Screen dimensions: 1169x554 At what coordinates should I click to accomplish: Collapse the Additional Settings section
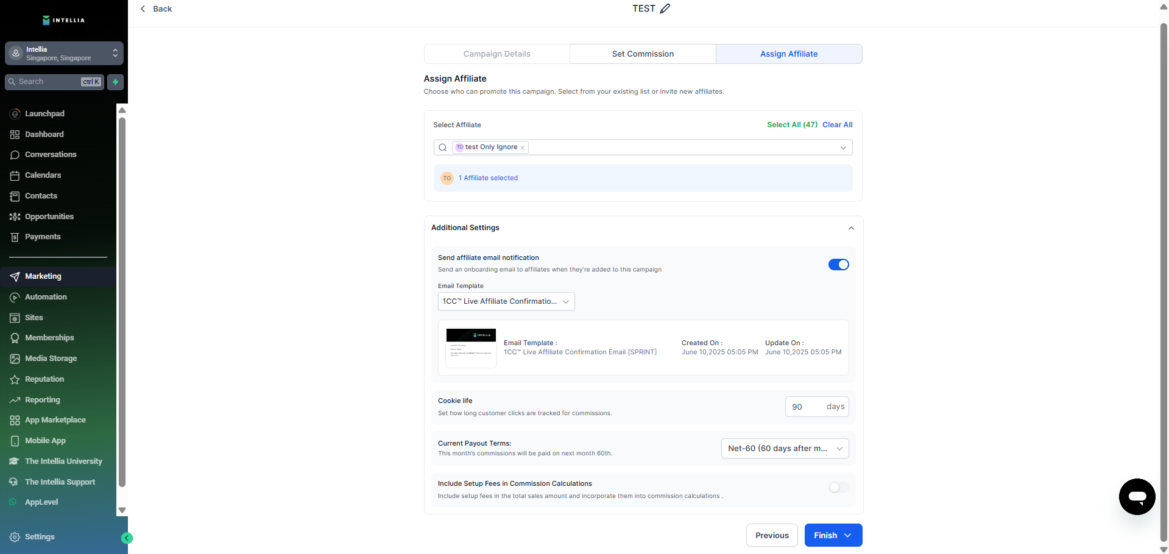[851, 228]
